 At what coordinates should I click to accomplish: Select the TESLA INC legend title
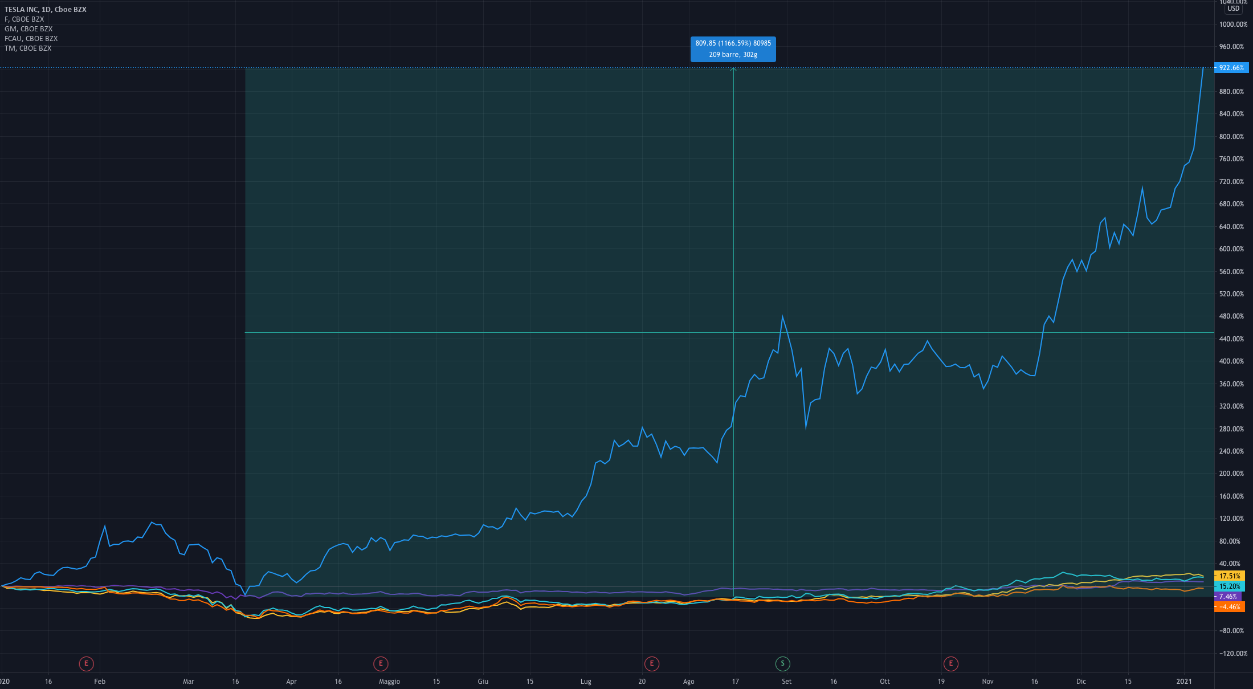coord(46,10)
